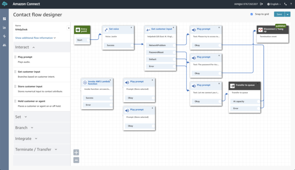295x170 pixels.
Task: Click the log out icon beside IAM user
Action: pos(261,4)
